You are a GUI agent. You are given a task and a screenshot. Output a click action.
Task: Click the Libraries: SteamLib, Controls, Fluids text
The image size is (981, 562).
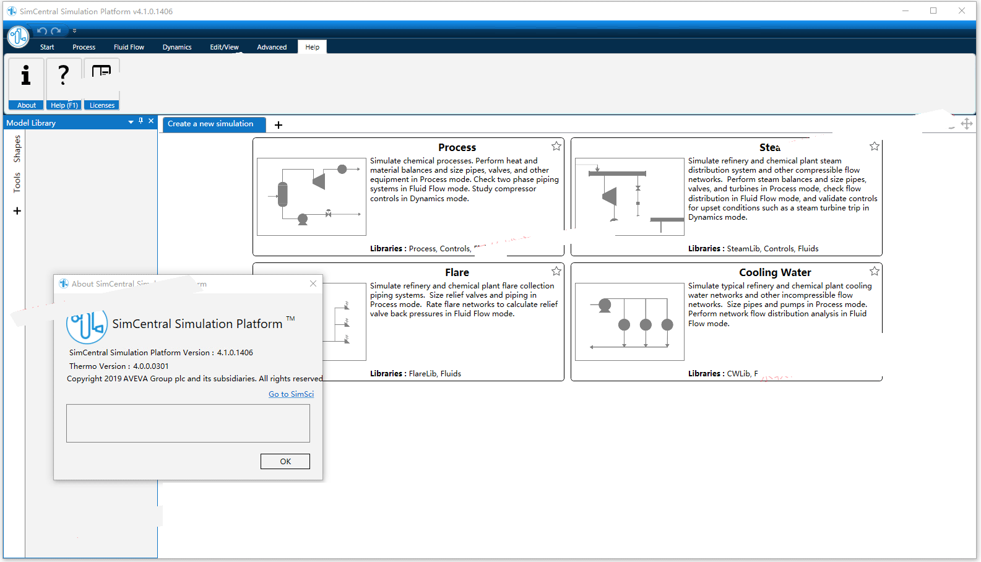point(753,249)
